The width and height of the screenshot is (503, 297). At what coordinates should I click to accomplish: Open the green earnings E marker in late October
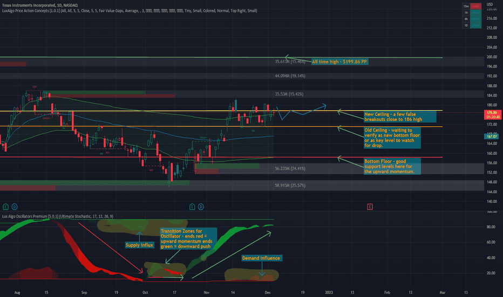192,207
